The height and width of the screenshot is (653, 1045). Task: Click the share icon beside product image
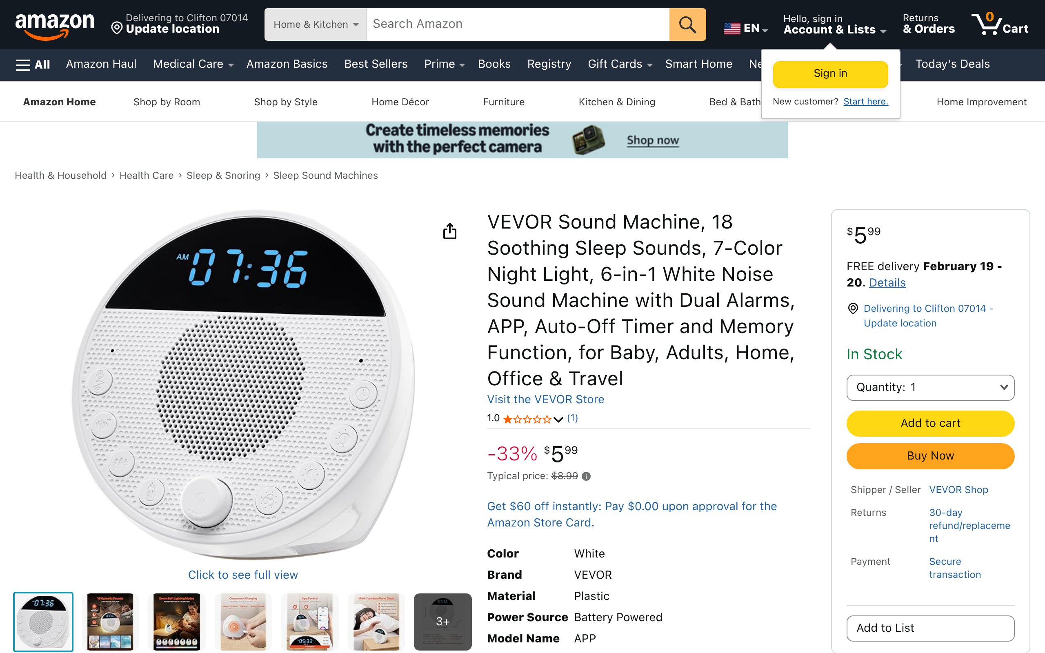tap(449, 231)
